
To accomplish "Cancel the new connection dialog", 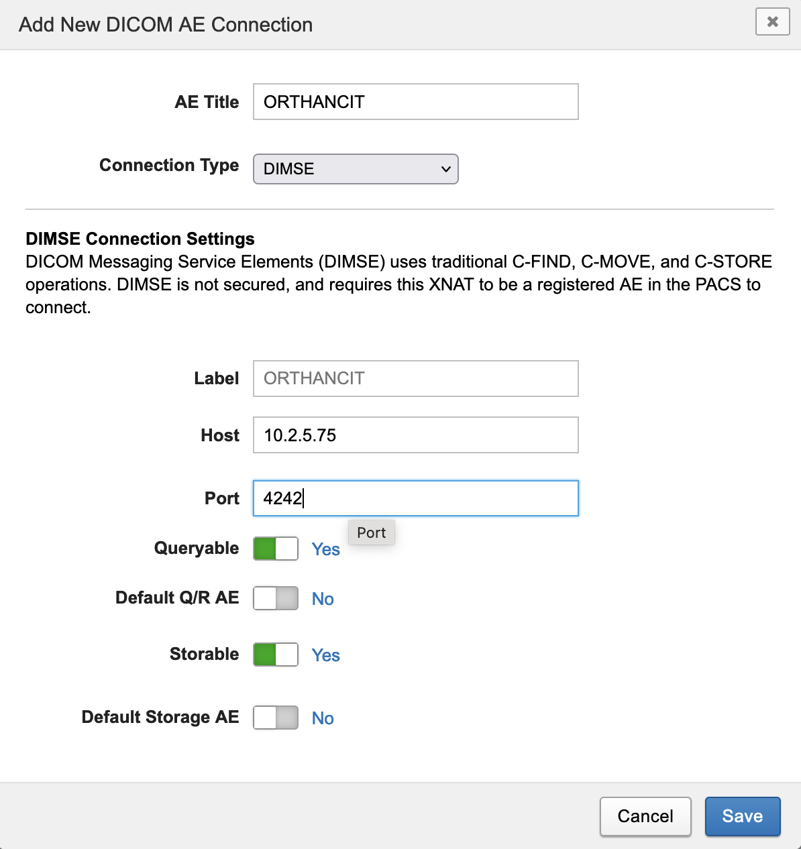I will [x=645, y=816].
